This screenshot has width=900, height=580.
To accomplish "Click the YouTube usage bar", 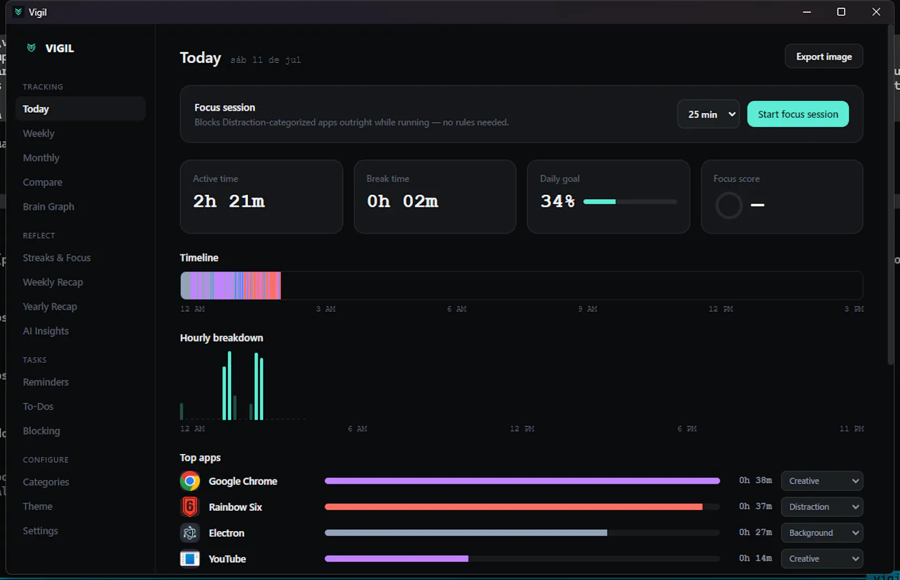I will pyautogui.click(x=522, y=559).
